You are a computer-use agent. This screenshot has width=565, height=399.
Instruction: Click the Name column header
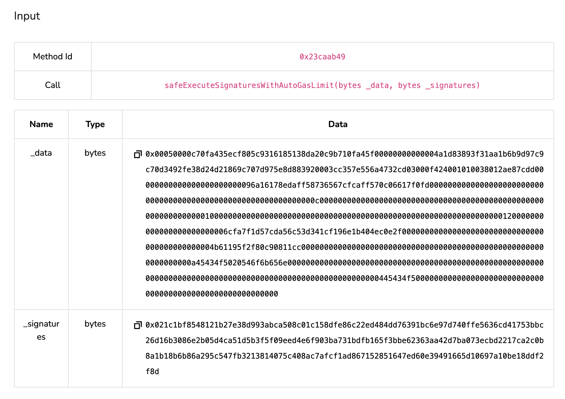41,124
